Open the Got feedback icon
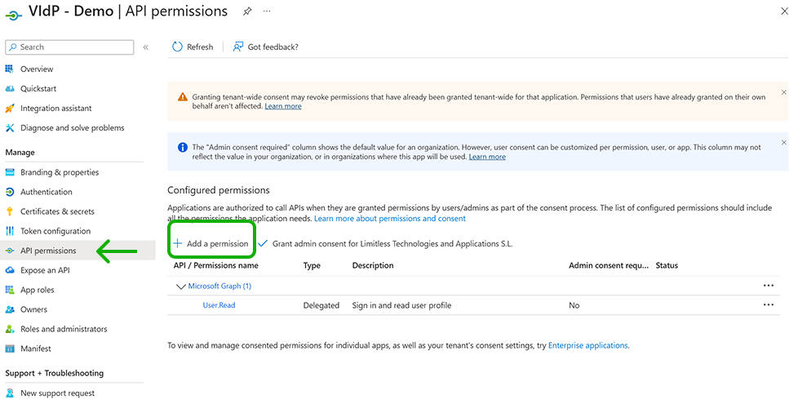The width and height of the screenshot is (789, 413). pyautogui.click(x=238, y=47)
